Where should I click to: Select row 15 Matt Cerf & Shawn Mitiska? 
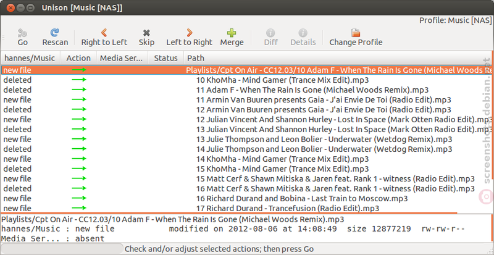[x=245, y=178]
